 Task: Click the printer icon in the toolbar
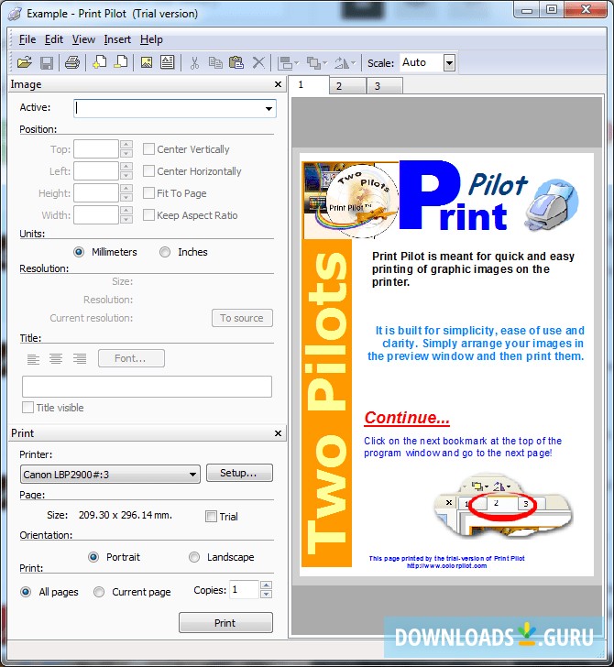[71, 63]
